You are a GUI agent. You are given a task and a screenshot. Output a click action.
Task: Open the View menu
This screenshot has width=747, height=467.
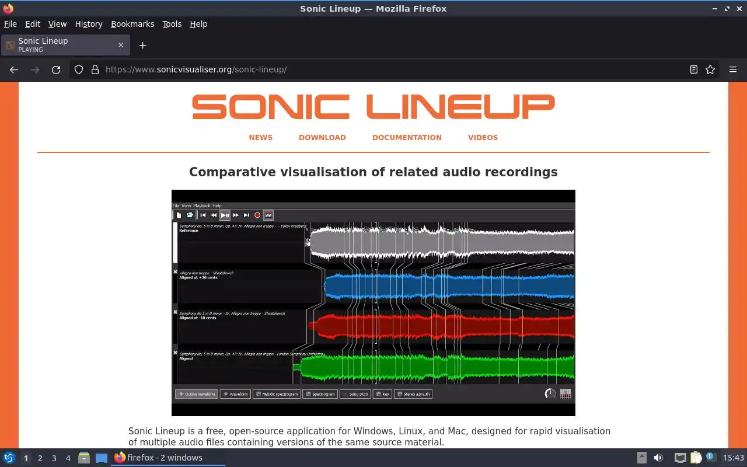57,24
